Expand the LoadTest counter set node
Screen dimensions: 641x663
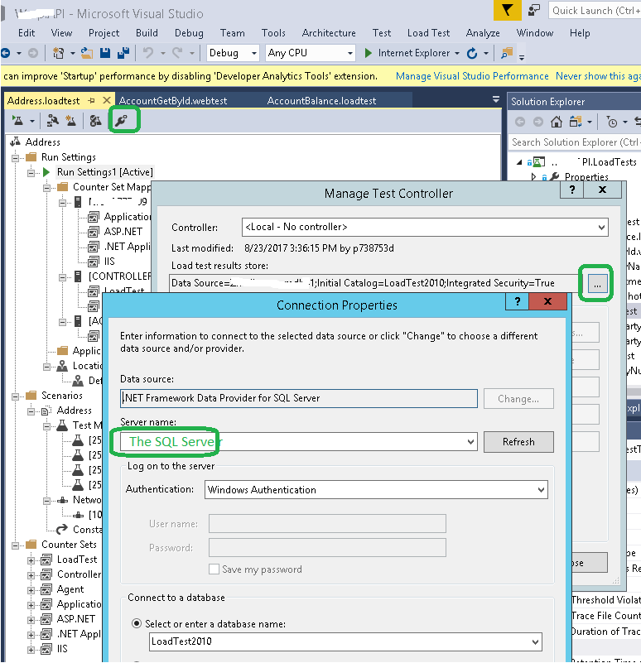pos(31,560)
